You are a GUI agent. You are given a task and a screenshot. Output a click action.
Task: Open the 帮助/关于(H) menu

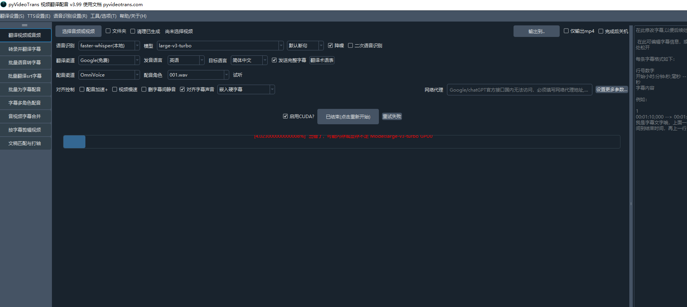click(x=133, y=16)
